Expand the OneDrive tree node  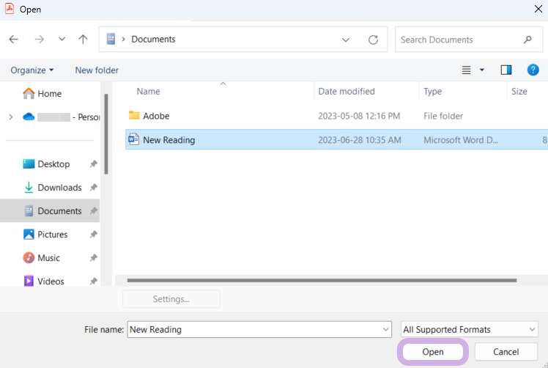tap(10, 117)
